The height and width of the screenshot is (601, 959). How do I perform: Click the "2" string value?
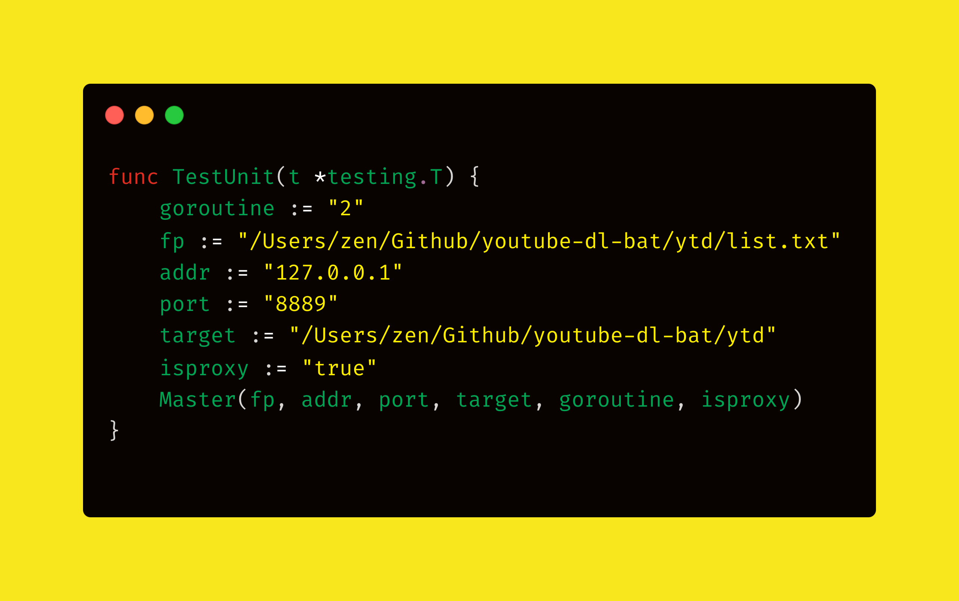pos(346,208)
